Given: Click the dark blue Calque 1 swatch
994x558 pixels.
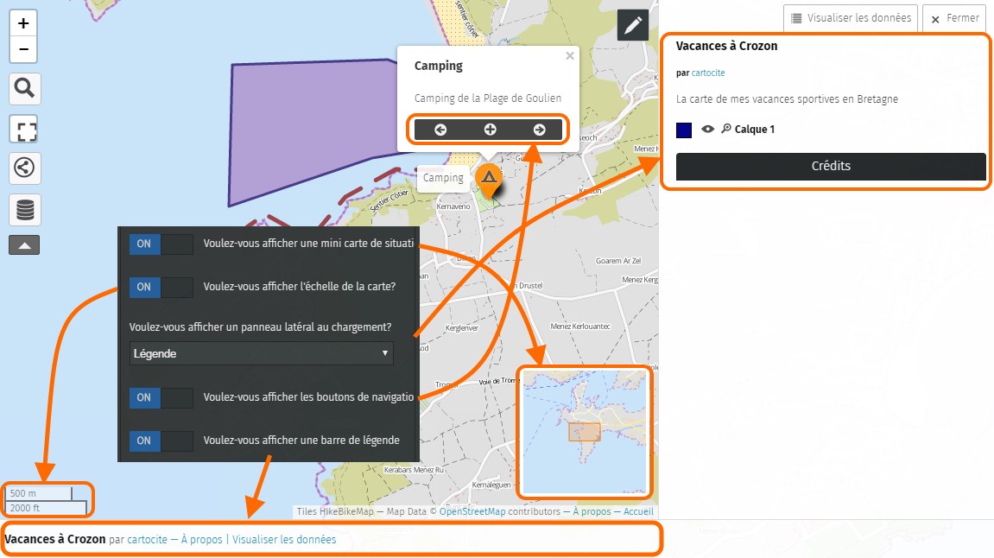Looking at the screenshot, I should [684, 130].
